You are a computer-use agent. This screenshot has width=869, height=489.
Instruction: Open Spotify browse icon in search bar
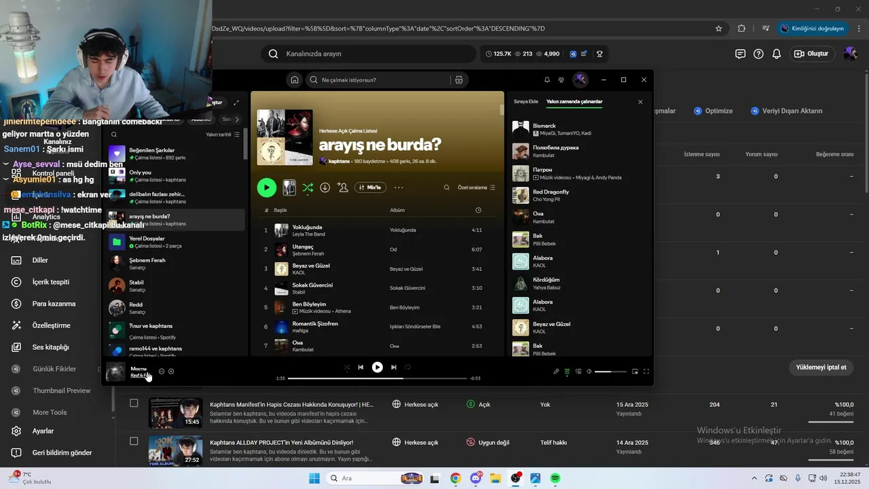pyautogui.click(x=459, y=79)
